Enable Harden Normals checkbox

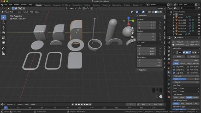pos(188,73)
